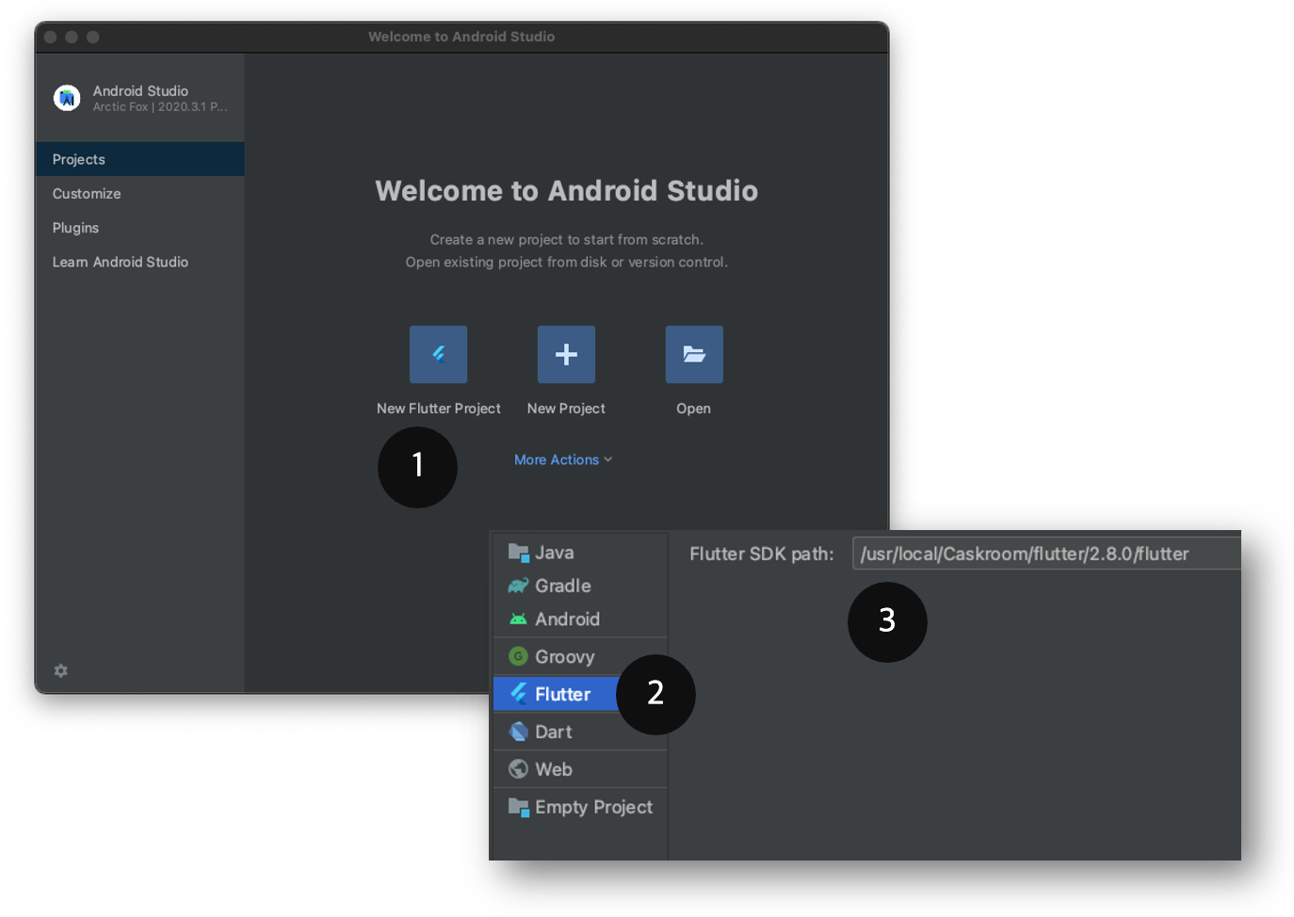The image size is (1294, 917).
Task: Choose Empty Project type label
Action: pos(594,807)
